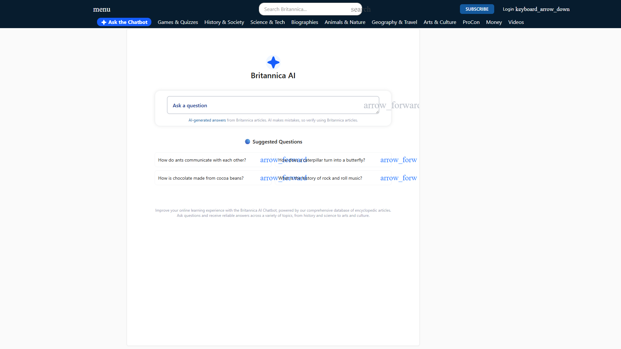Click the Suggested Questions label
Viewport: 621px width, 349px height.
(277, 142)
